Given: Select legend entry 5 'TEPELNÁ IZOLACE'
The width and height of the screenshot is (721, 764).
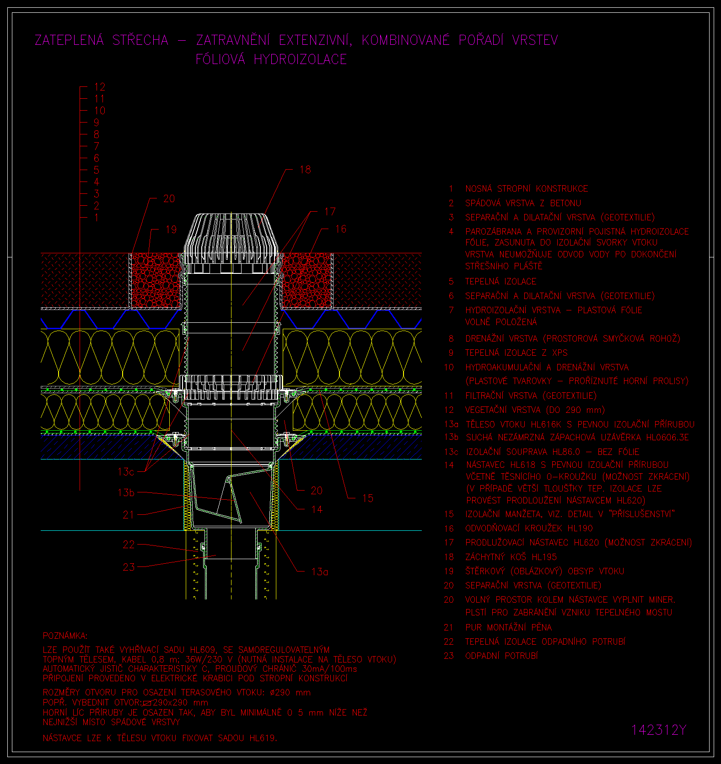Looking at the screenshot, I should 500,281.
